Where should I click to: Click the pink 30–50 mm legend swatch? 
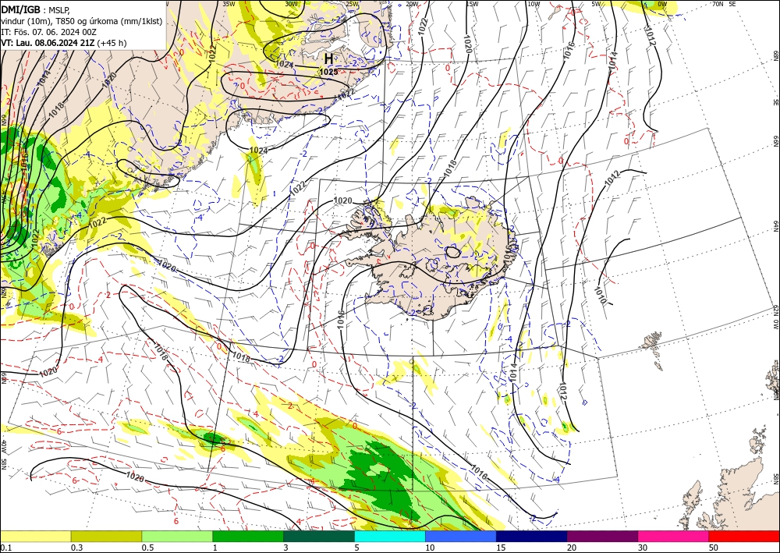click(674, 536)
